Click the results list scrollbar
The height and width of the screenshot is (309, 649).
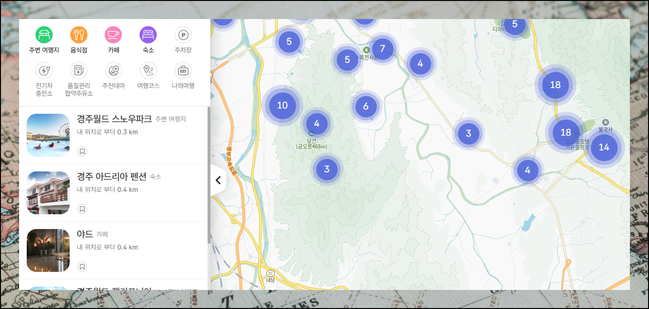point(209,175)
